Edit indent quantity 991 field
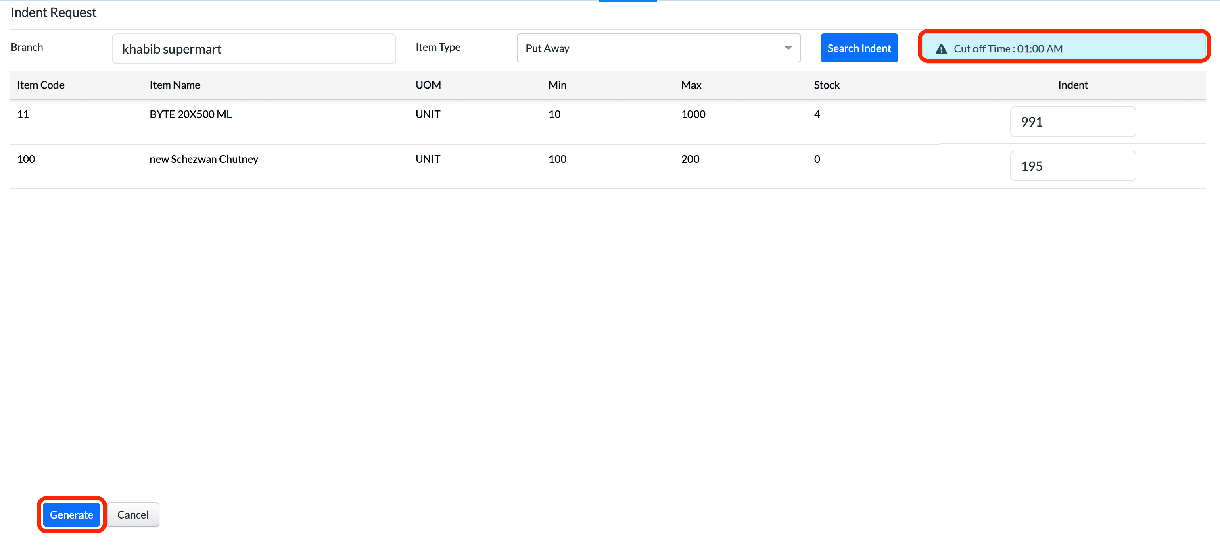1220x556 pixels. coord(1072,122)
